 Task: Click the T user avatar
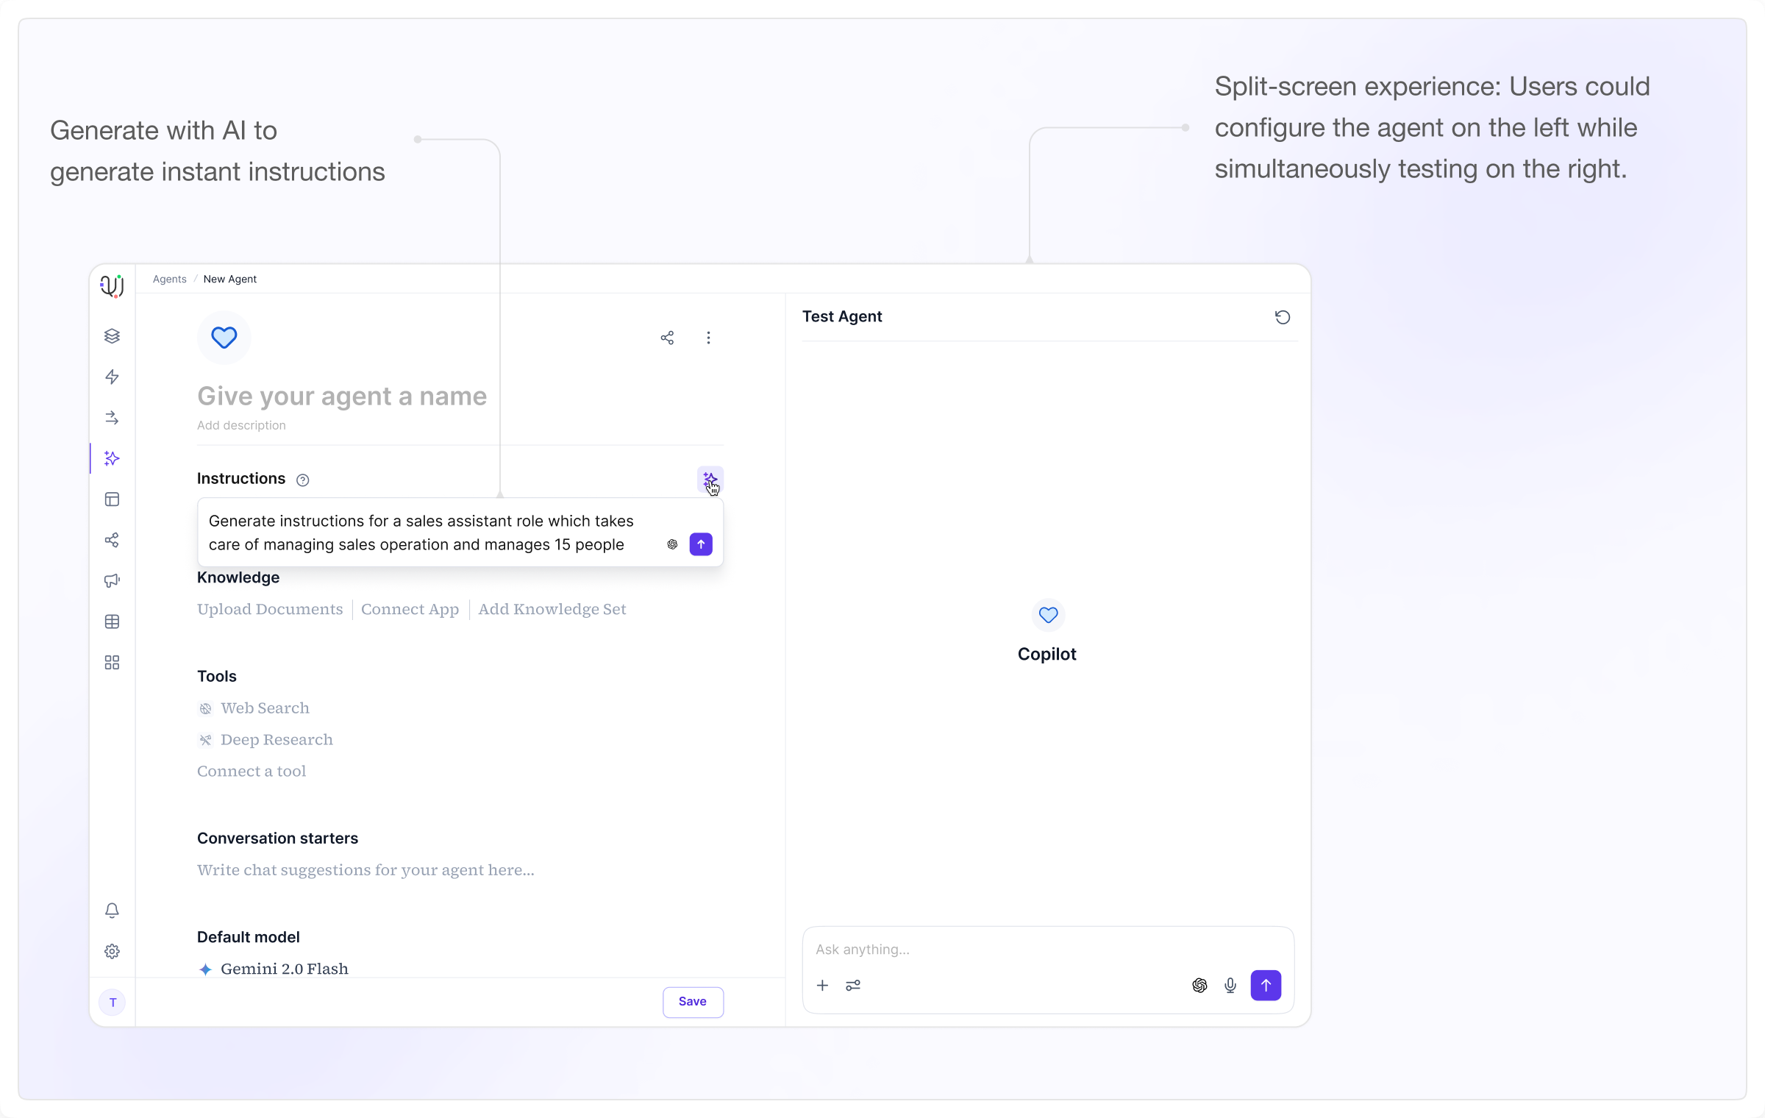[113, 1002]
